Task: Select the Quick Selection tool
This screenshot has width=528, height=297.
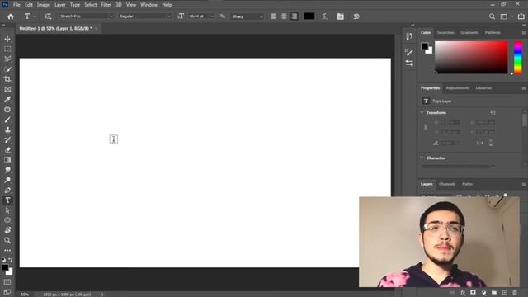Action: (x=7, y=69)
